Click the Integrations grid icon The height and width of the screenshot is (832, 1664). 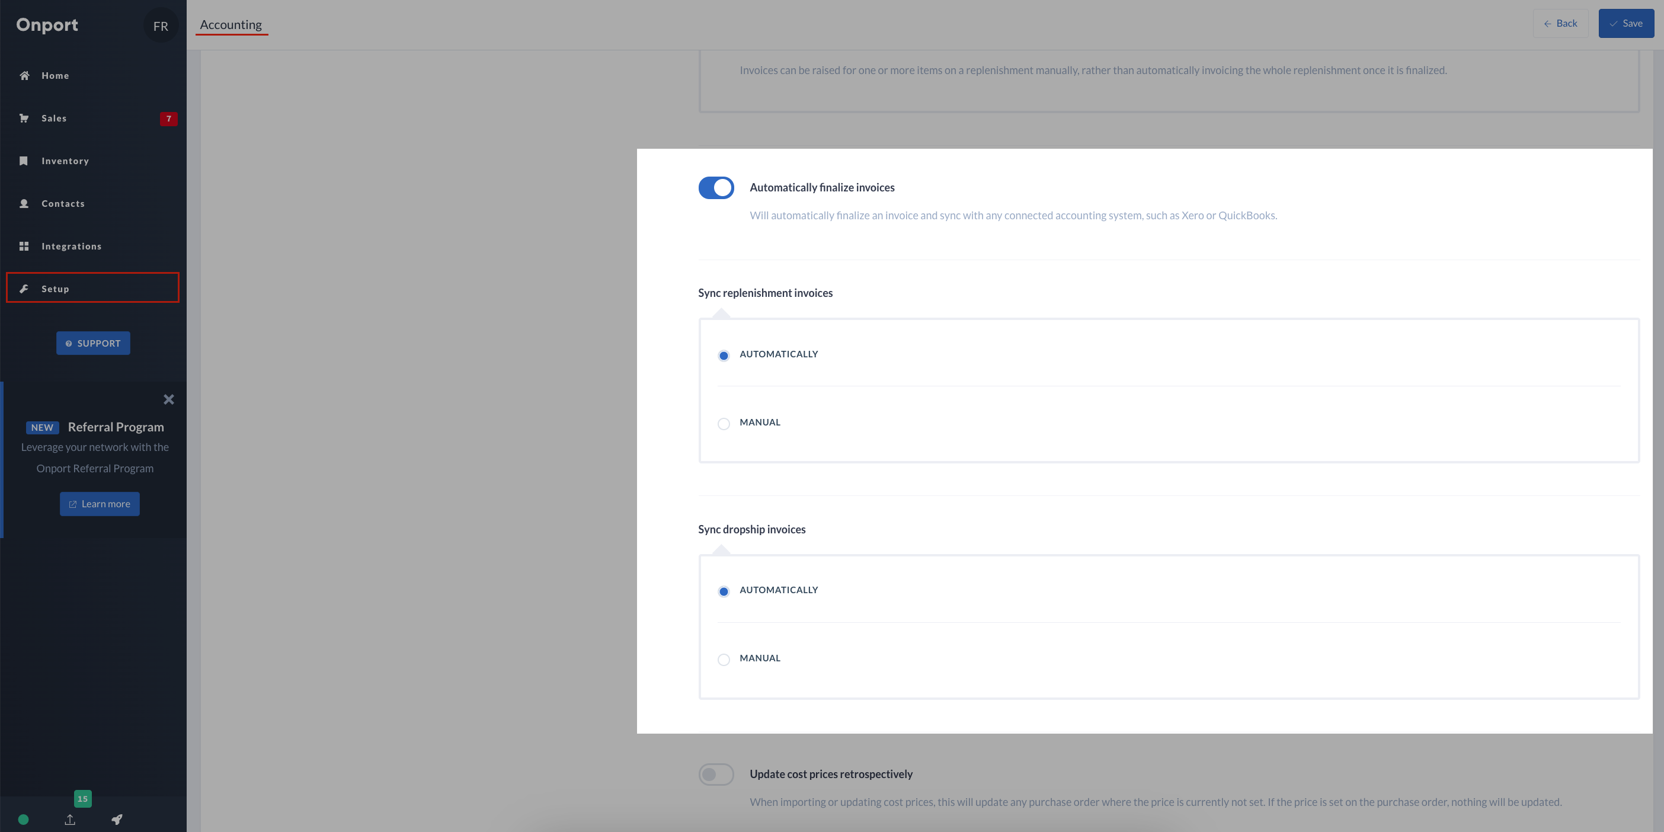point(24,246)
